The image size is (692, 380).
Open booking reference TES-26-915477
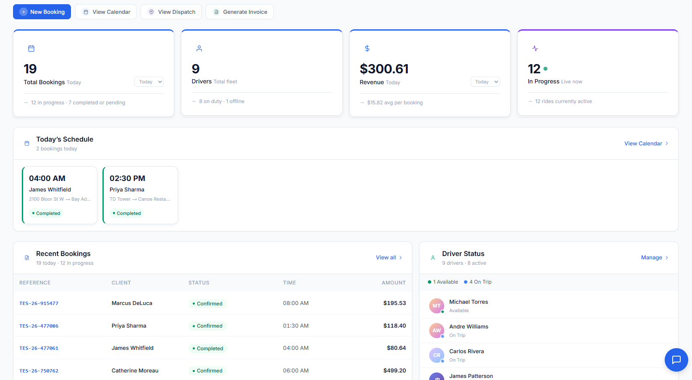click(39, 303)
